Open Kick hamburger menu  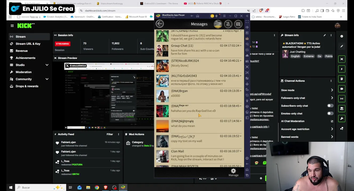pos(12,26)
